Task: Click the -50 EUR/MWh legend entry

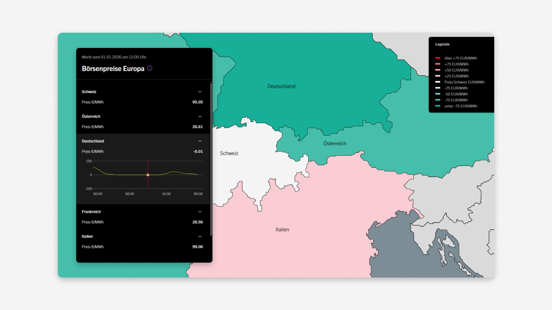Action: (x=456, y=94)
